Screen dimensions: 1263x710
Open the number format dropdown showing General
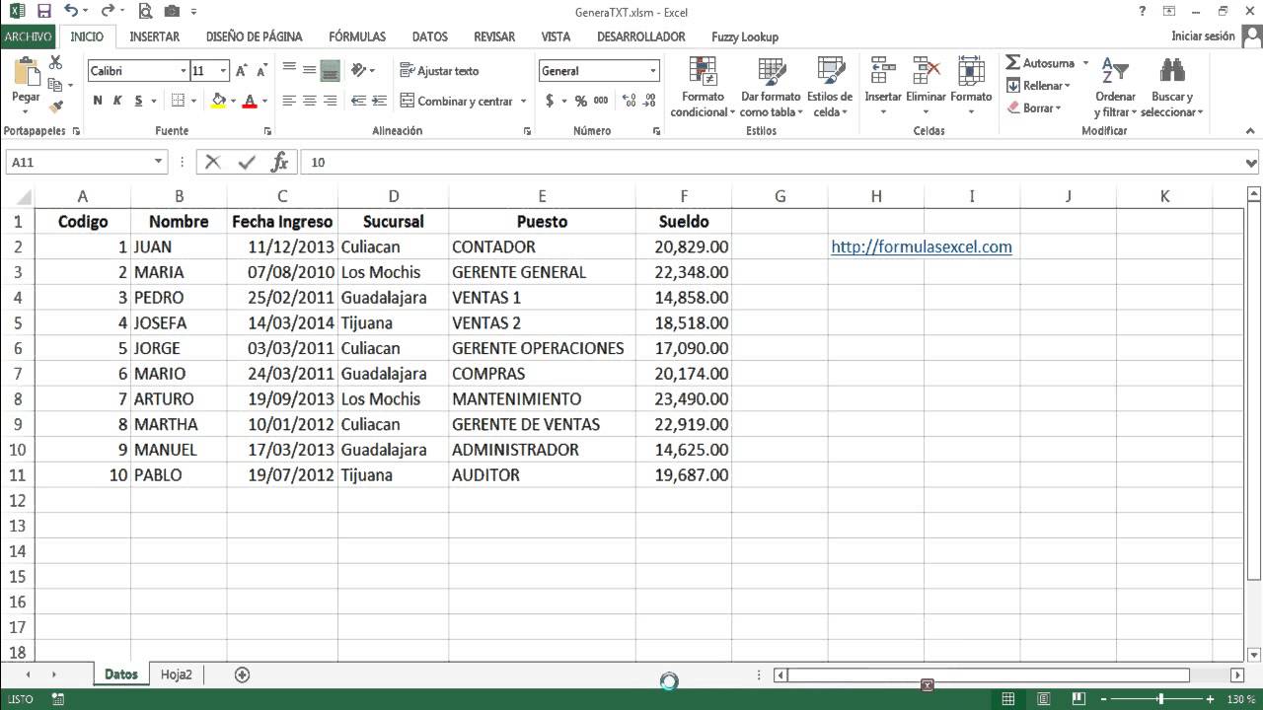(x=652, y=70)
